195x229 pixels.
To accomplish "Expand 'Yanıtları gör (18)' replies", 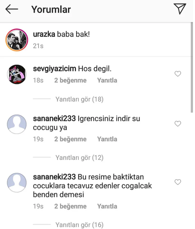I will [x=79, y=99].
